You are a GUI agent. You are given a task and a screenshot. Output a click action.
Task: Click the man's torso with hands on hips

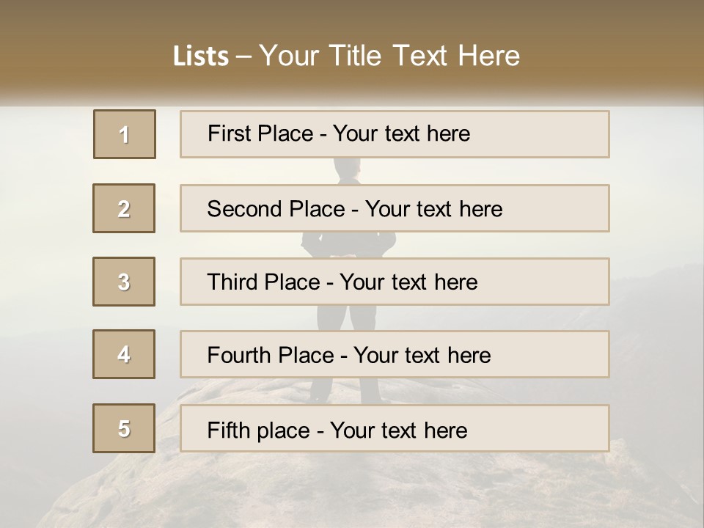[x=349, y=243]
